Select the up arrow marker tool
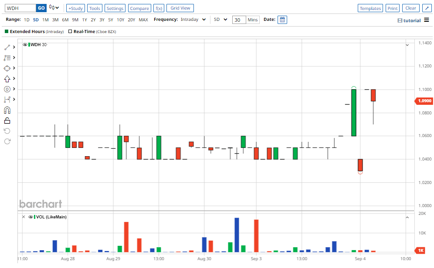This screenshot has height=268, width=434. [x=7, y=79]
